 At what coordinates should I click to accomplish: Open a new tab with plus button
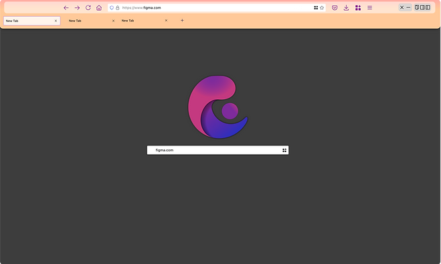click(182, 20)
